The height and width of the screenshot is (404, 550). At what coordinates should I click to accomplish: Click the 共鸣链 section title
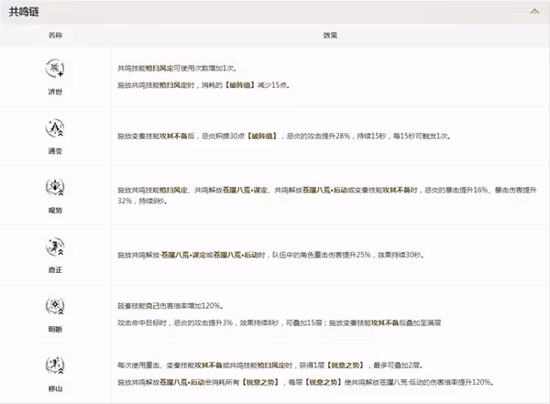click(x=24, y=12)
